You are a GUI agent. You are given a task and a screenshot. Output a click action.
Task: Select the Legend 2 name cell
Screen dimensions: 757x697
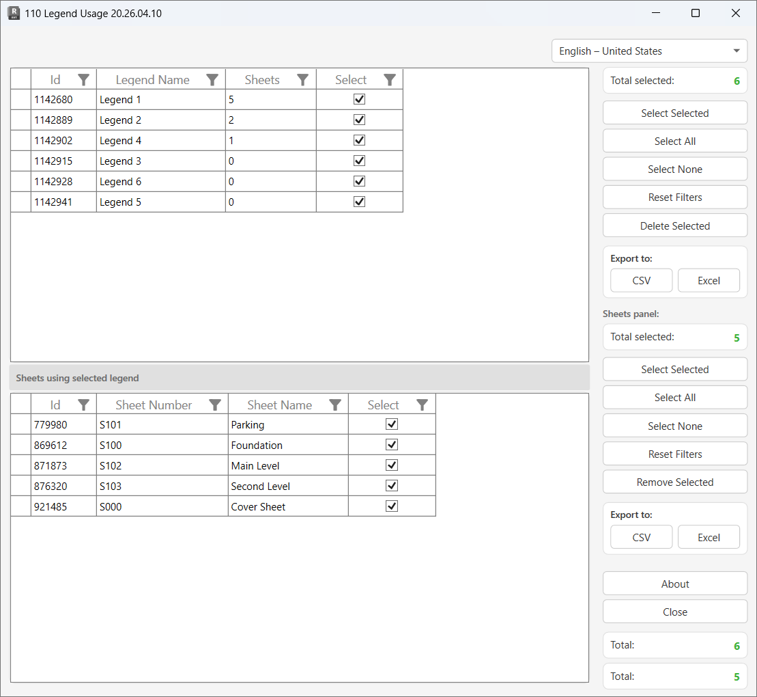tap(160, 120)
